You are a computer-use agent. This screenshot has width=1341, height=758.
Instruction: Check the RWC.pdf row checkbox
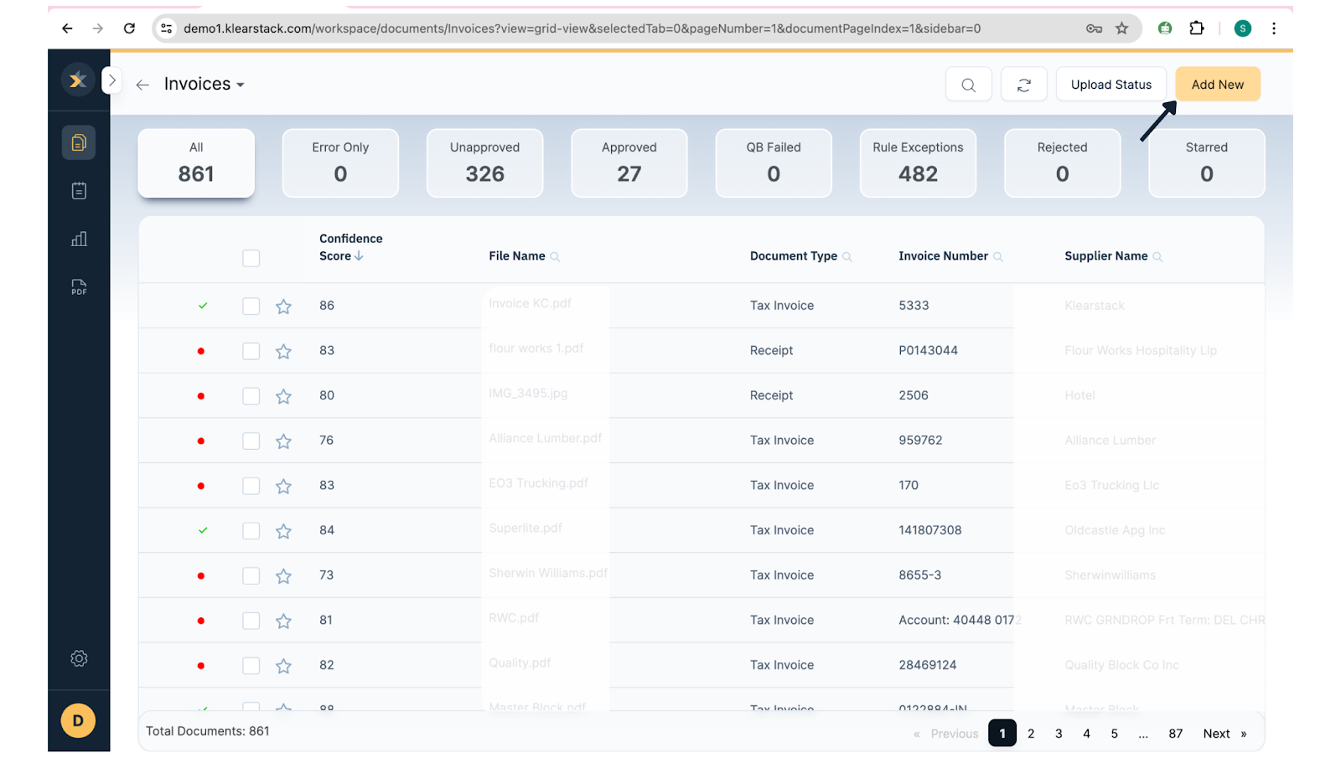point(251,621)
